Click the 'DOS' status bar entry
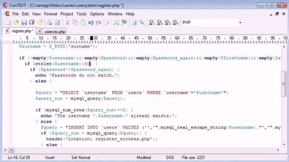 [170, 157]
